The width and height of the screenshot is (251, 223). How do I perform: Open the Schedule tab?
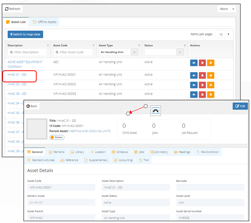pyautogui.click(x=120, y=152)
